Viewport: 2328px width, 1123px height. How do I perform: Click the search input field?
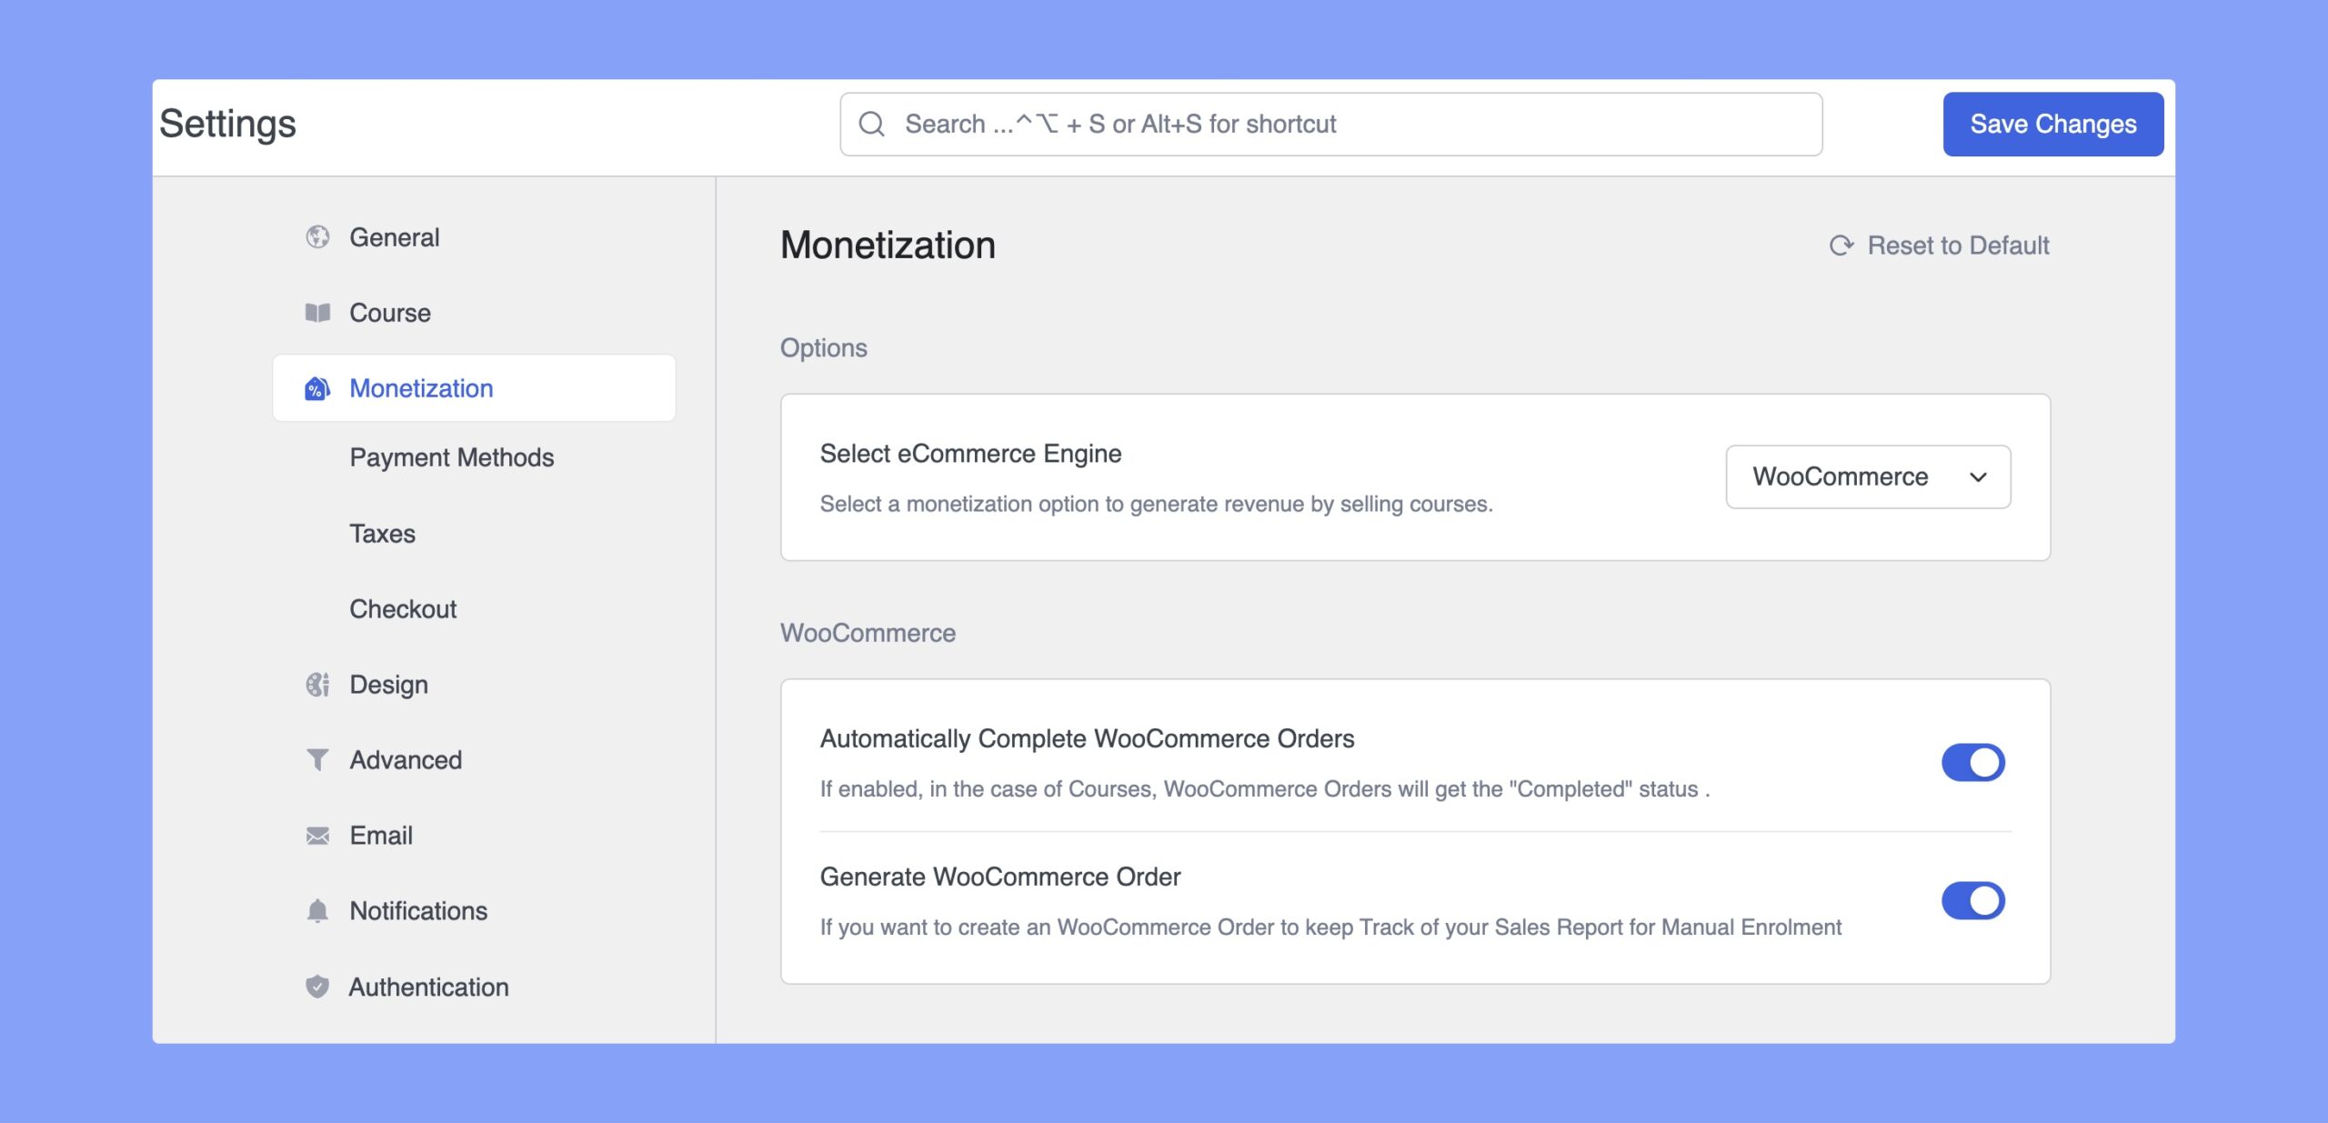1331,124
